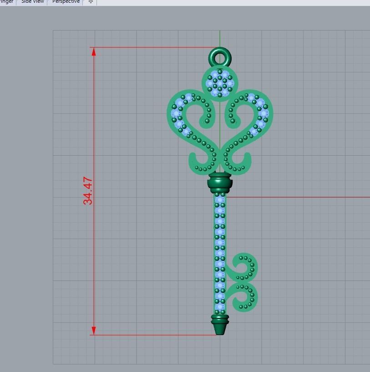Select the 34.47 dimension text
370x372 pixels.
coord(87,191)
